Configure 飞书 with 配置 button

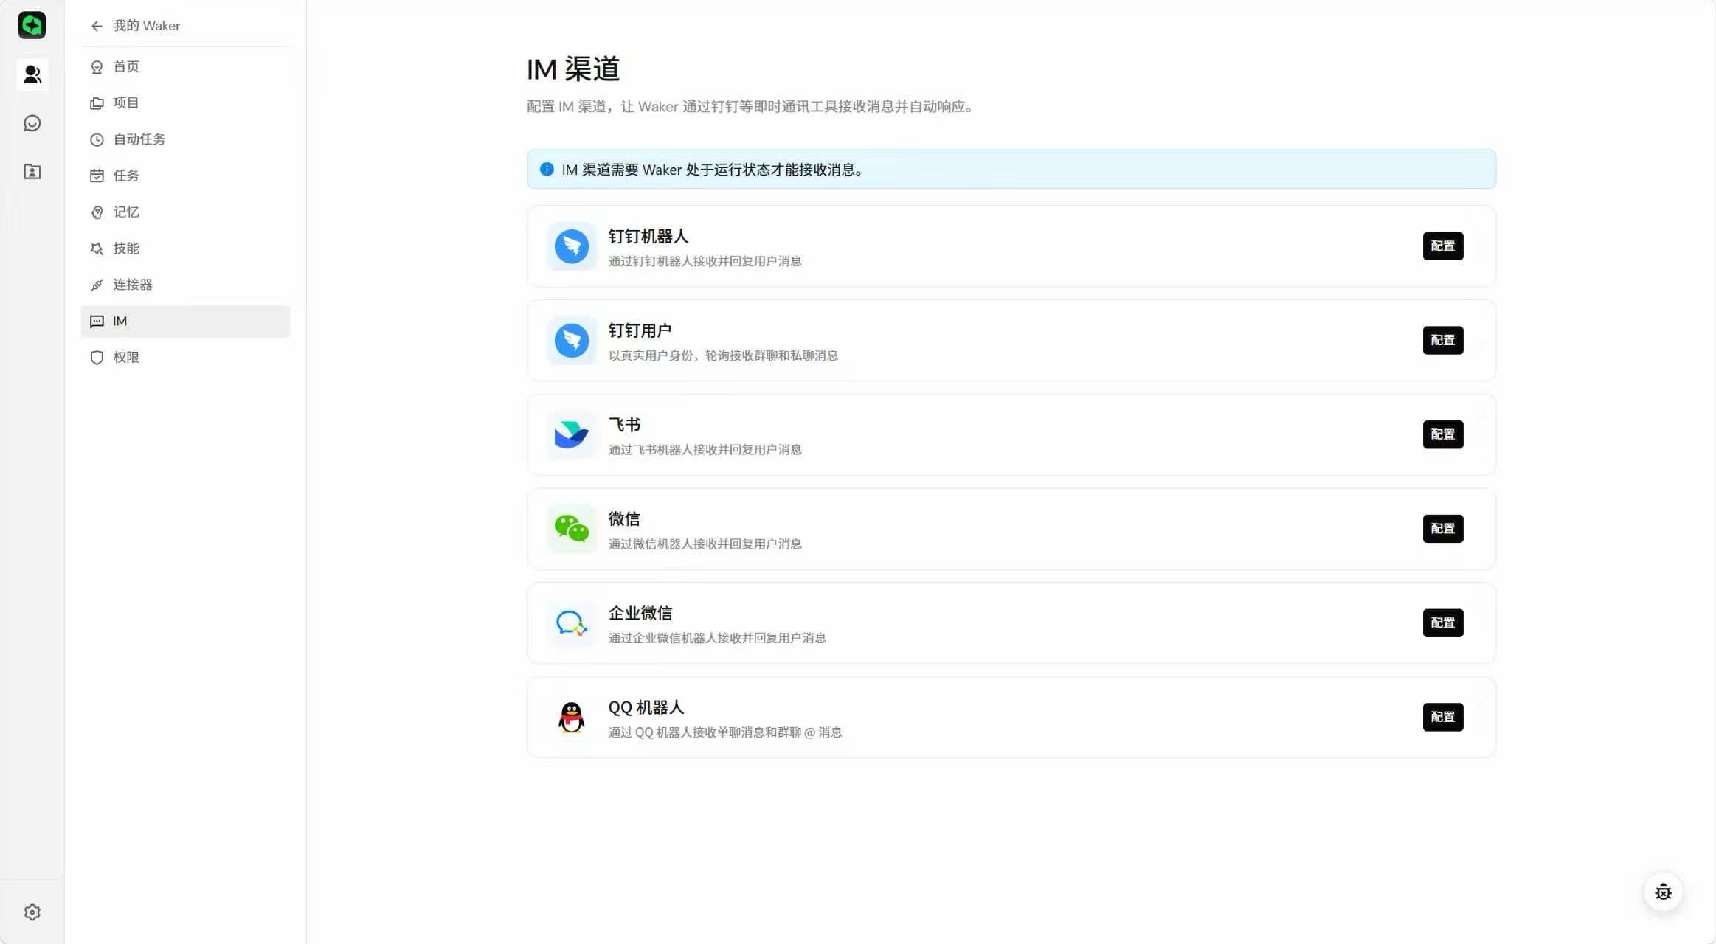coord(1442,434)
